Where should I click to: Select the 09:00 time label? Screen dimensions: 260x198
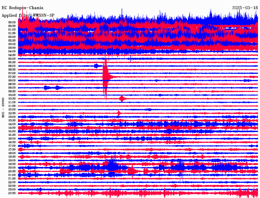12,88
